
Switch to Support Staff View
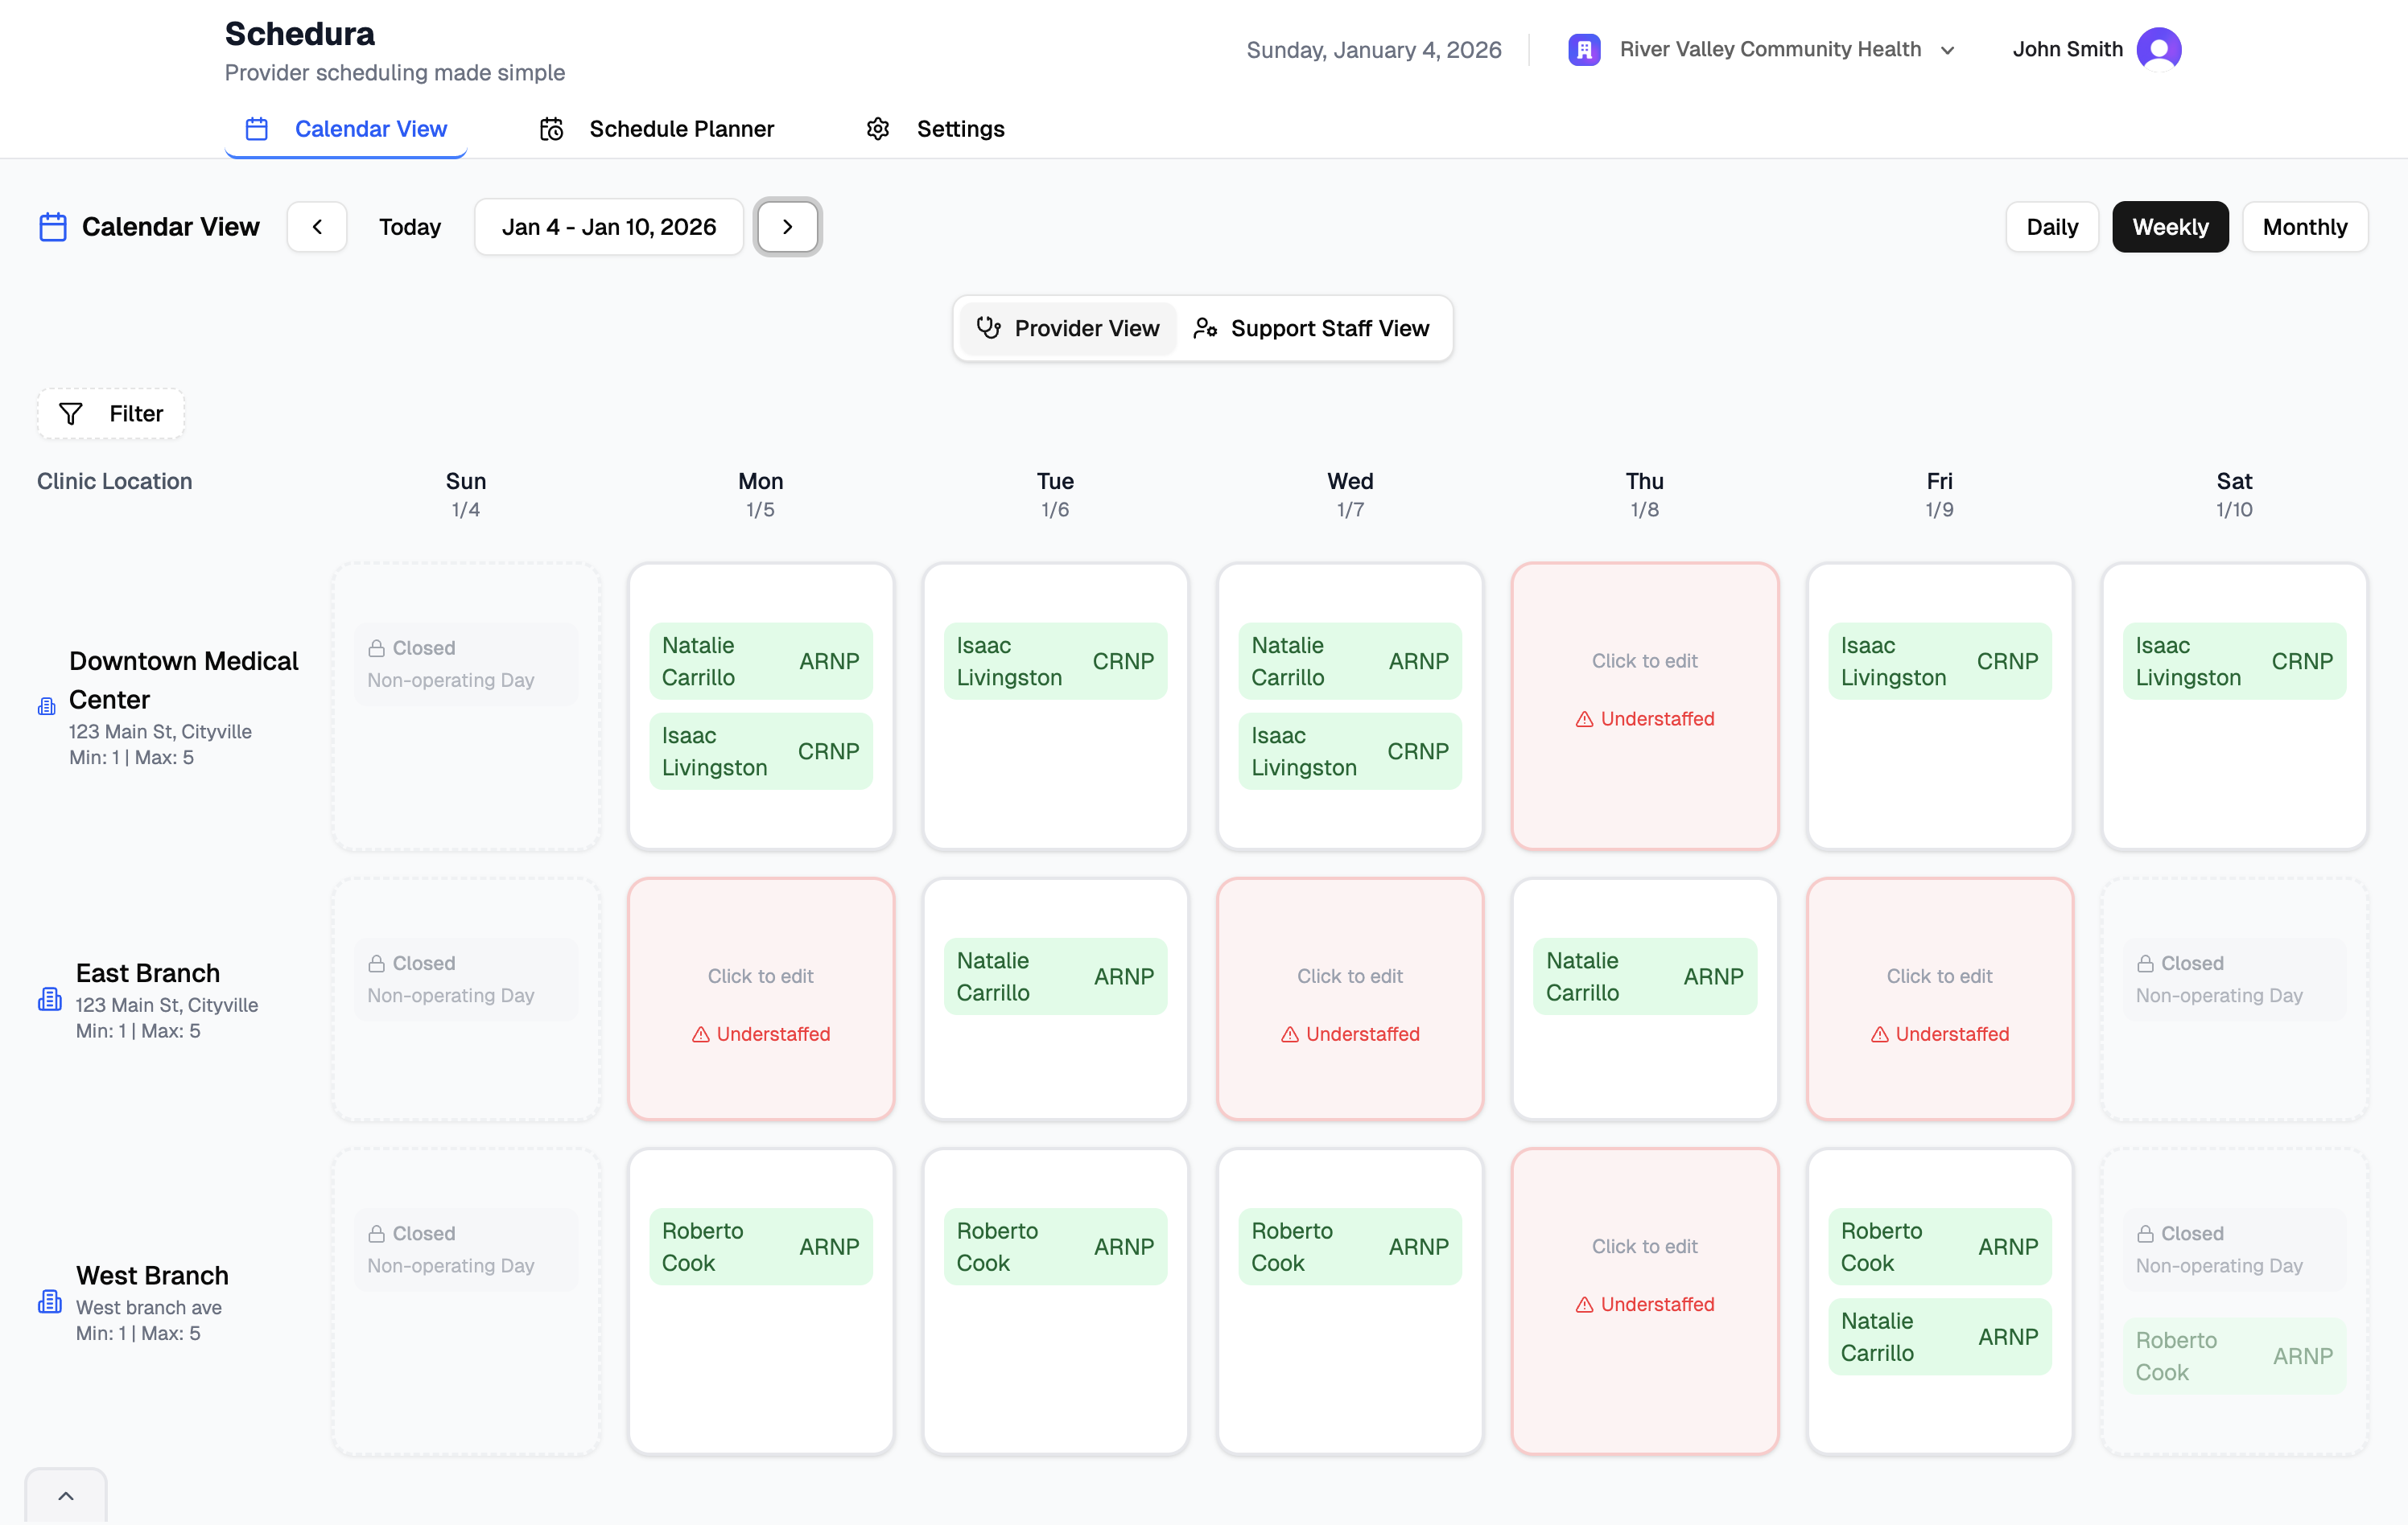(x=1312, y=328)
